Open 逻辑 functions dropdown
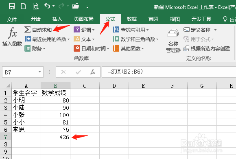The image size is (236, 159). pyautogui.click(x=84, y=30)
